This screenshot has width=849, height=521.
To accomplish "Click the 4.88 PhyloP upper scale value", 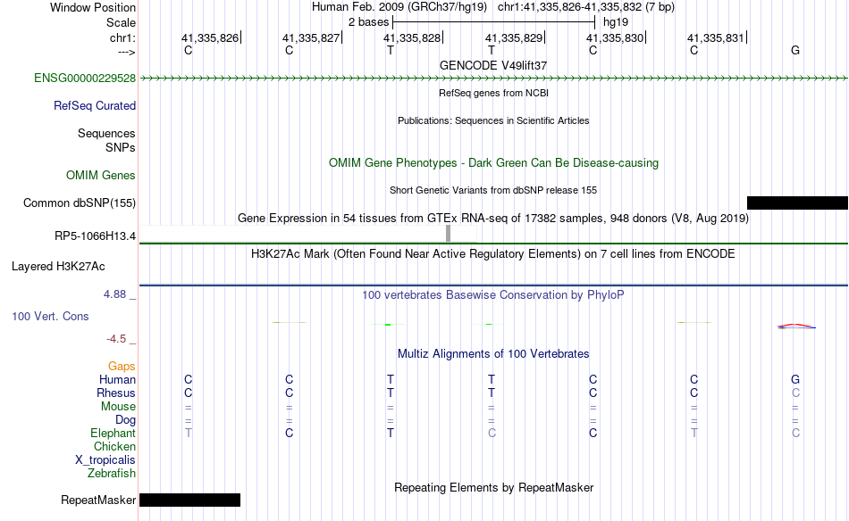I will point(114,294).
